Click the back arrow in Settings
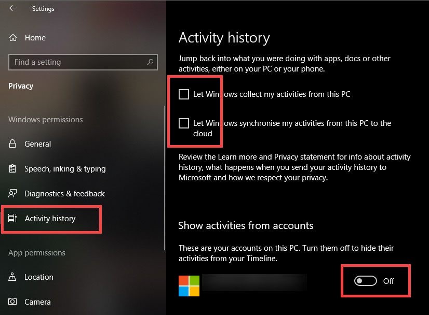 11,8
